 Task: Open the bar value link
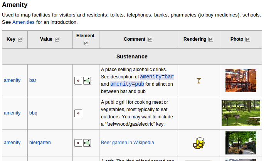(x=33, y=80)
